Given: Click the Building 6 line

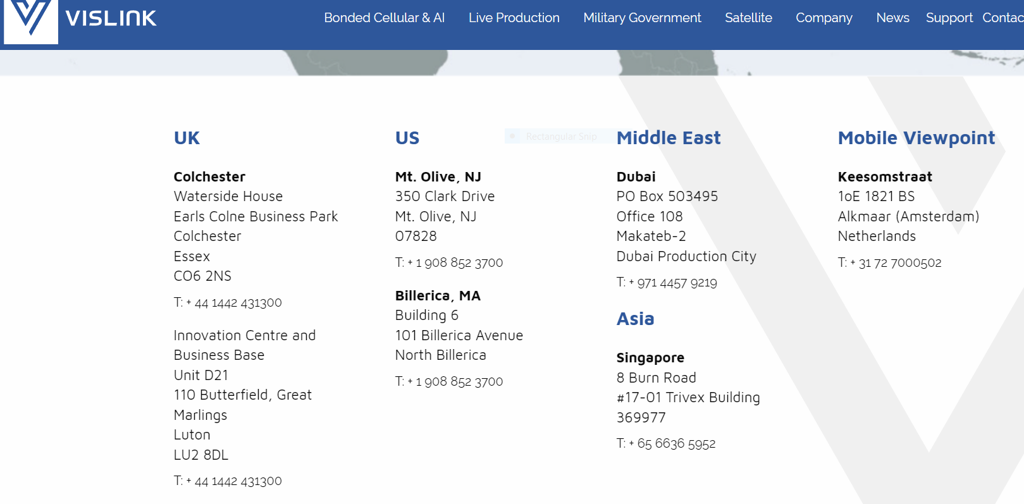Looking at the screenshot, I should [427, 316].
